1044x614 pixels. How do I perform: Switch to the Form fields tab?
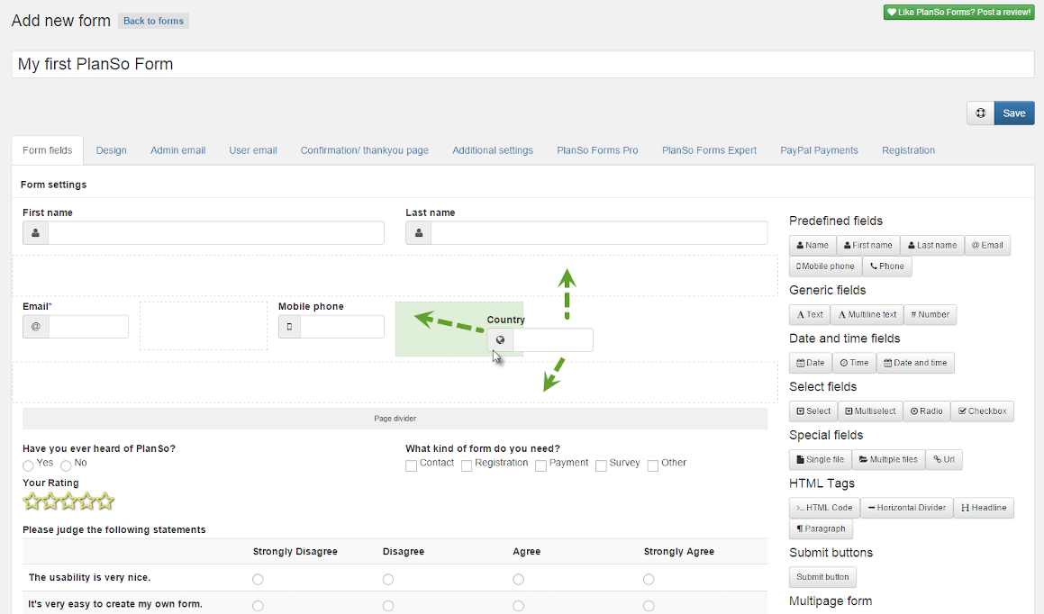coord(47,150)
